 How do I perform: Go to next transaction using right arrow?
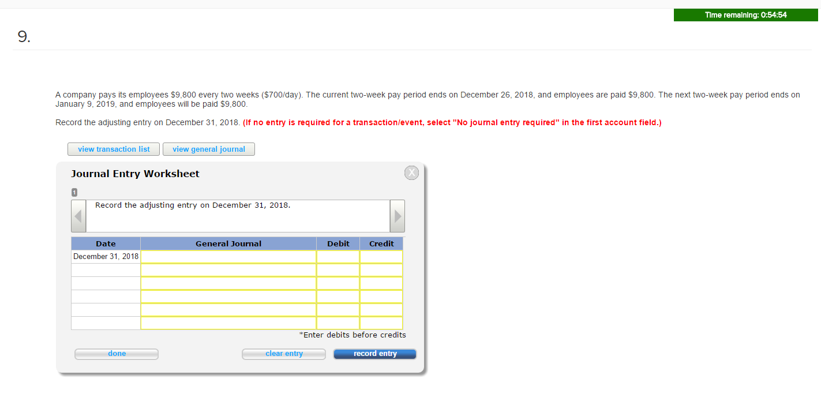point(398,216)
